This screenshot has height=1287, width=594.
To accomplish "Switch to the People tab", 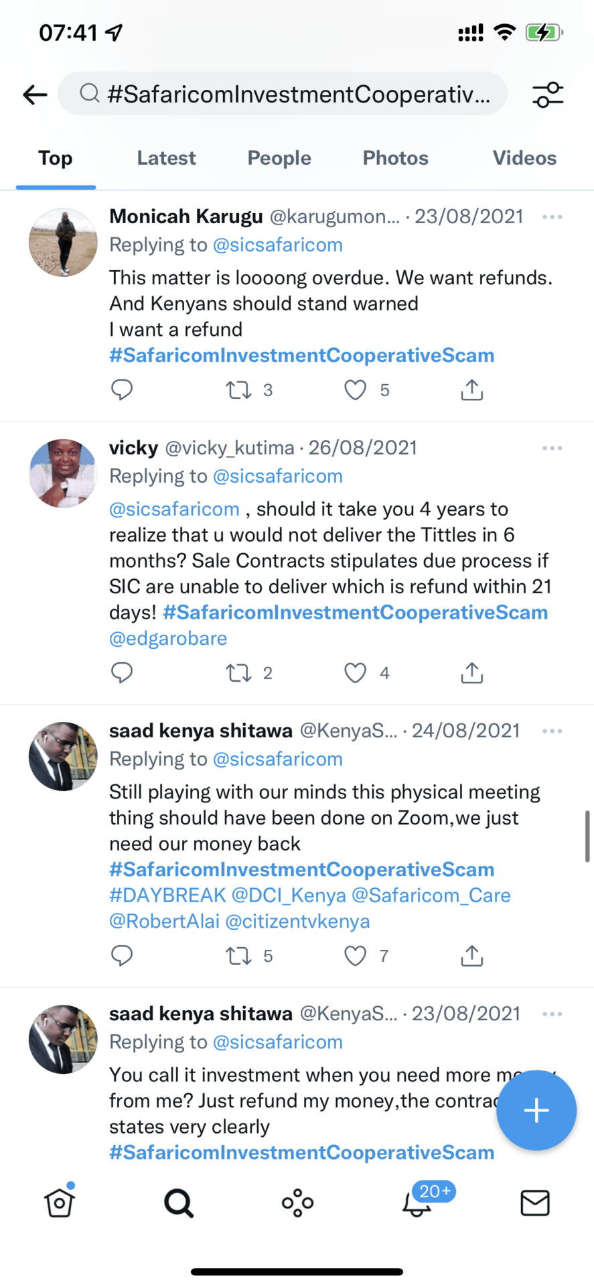I will point(279,158).
